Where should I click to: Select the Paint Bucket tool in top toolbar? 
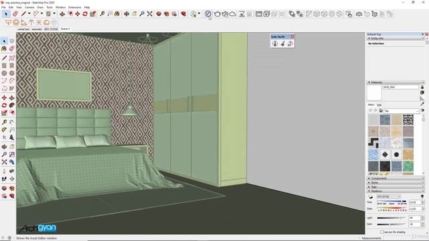(x=117, y=13)
